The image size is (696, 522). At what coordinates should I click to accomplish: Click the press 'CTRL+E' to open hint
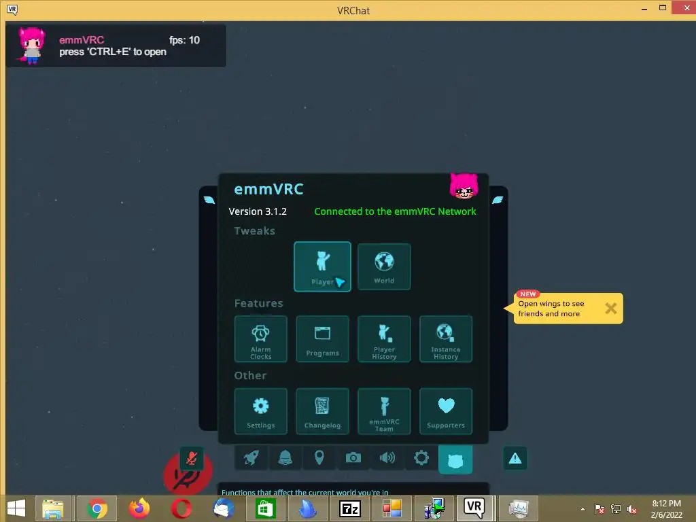[113, 52]
